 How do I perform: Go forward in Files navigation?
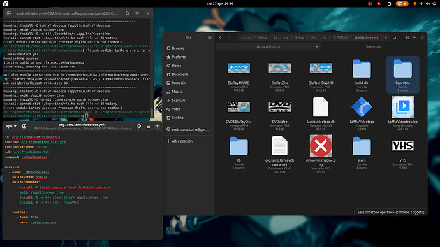(x=230, y=38)
